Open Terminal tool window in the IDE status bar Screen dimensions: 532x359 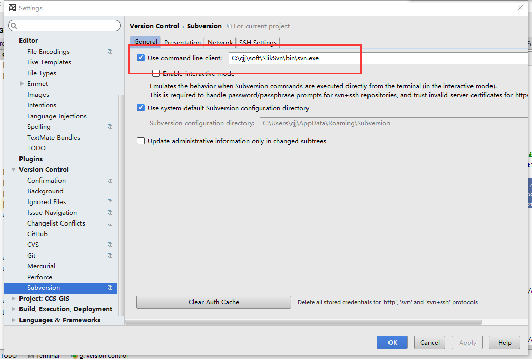(44, 356)
